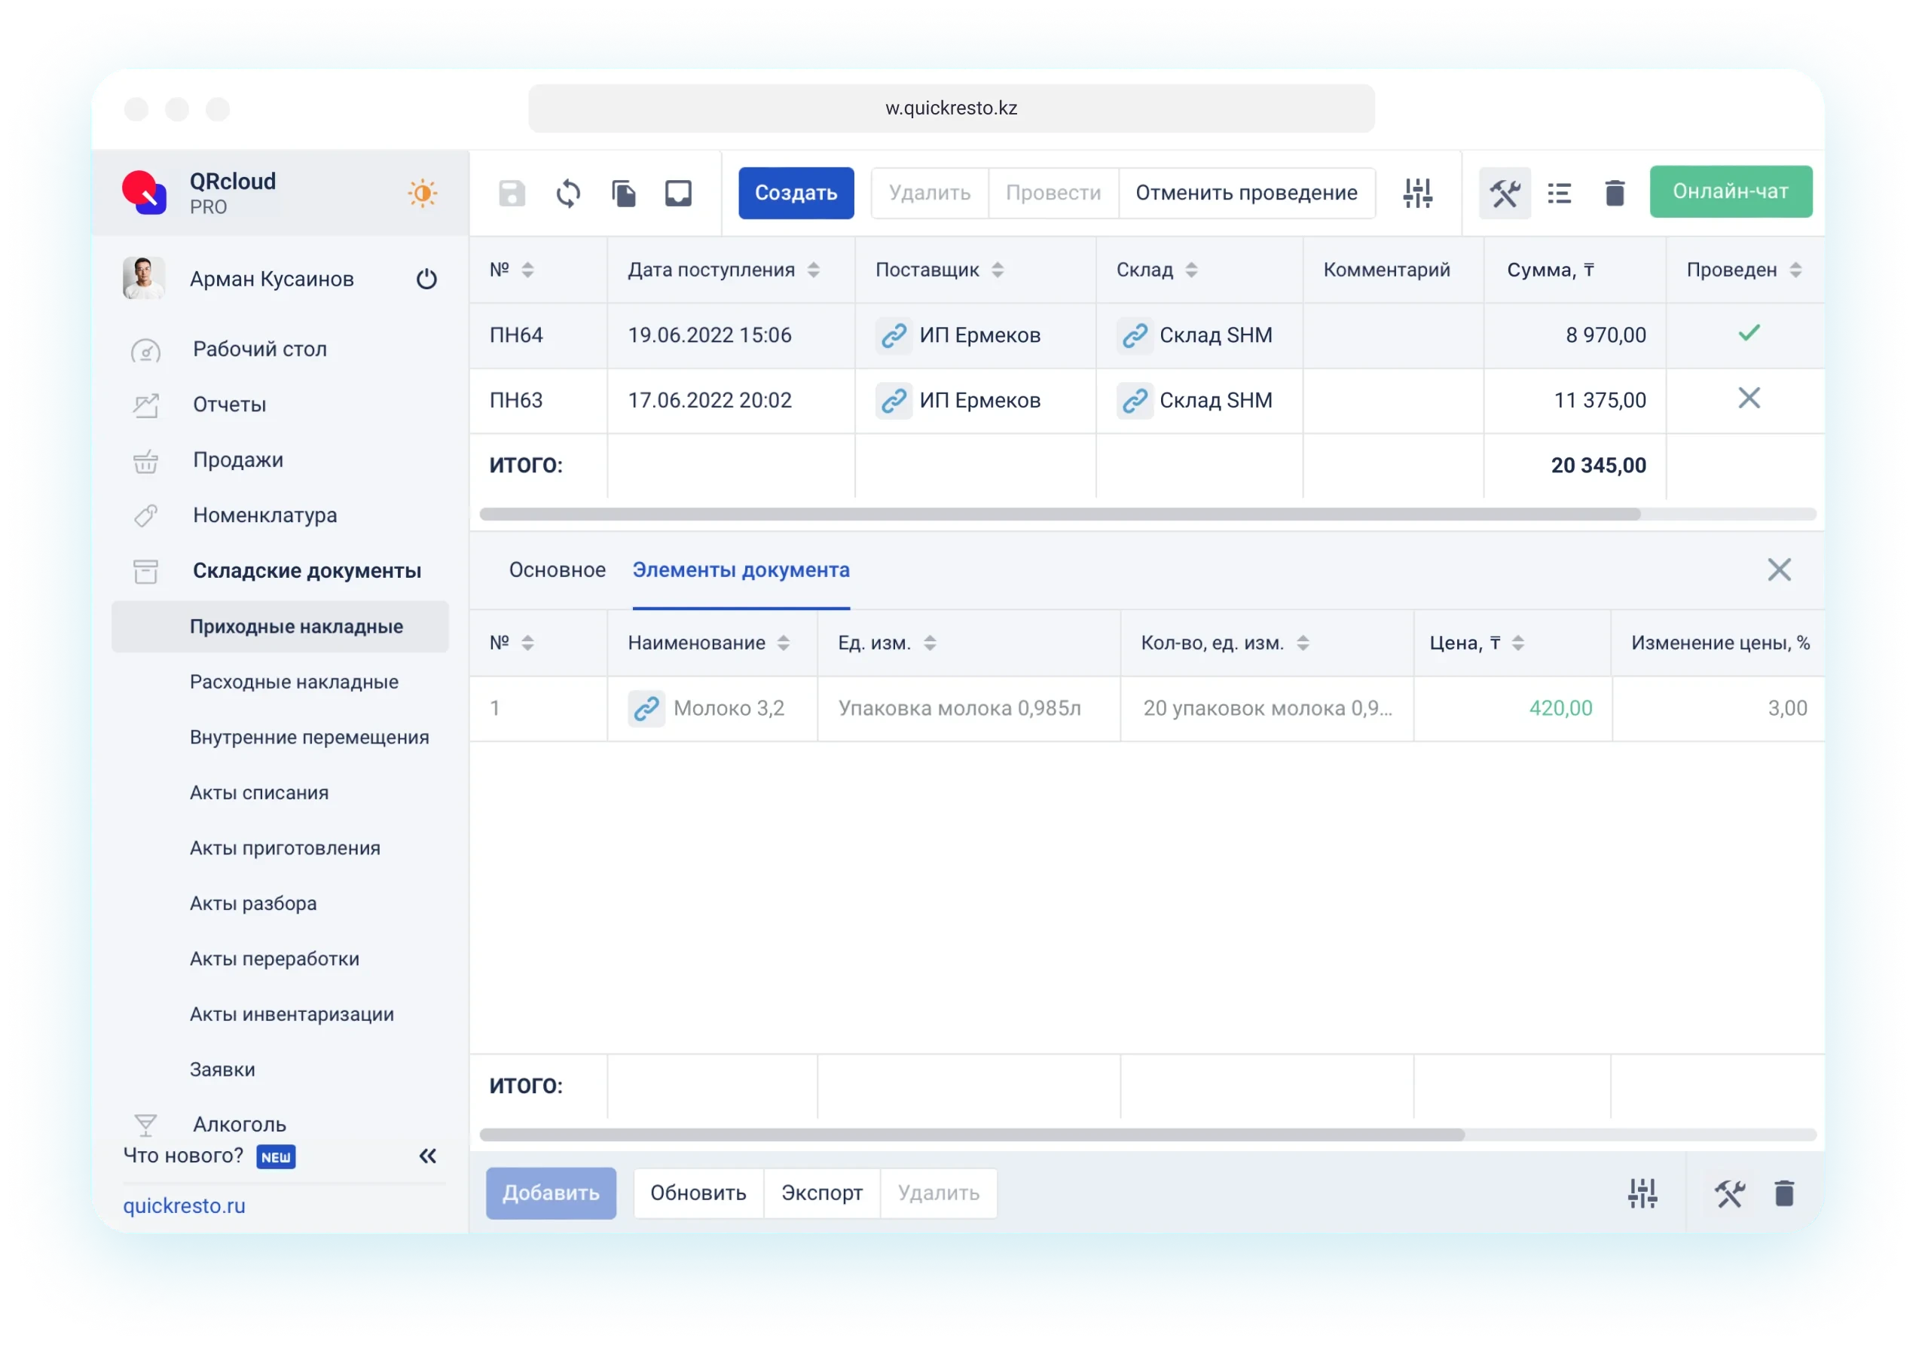The width and height of the screenshot is (1916, 1347).
Task: Click the top toolbar trash bin icon
Action: pos(1614,194)
